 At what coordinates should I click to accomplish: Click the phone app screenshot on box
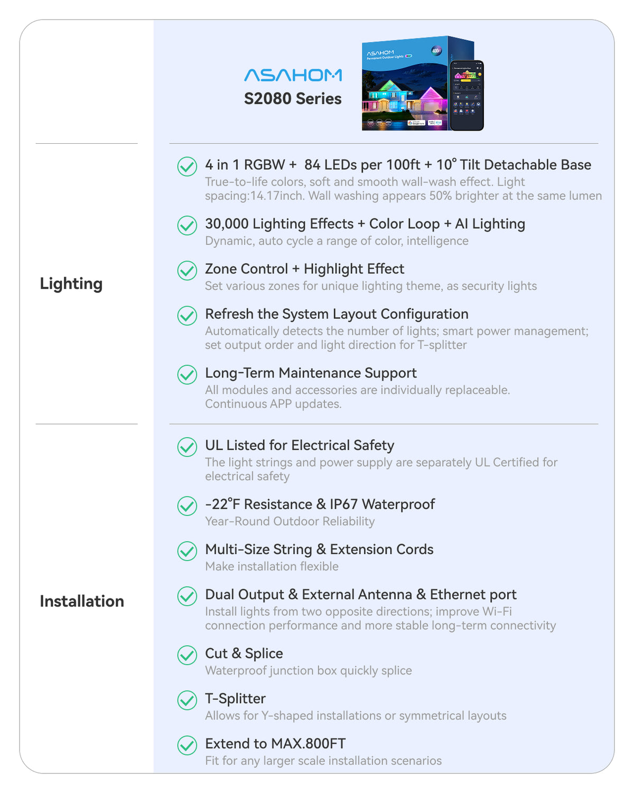coord(467,95)
